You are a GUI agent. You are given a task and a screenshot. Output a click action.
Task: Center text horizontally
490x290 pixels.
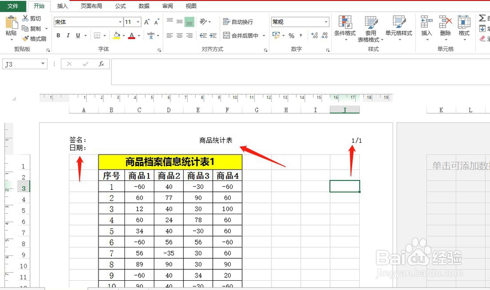point(179,36)
